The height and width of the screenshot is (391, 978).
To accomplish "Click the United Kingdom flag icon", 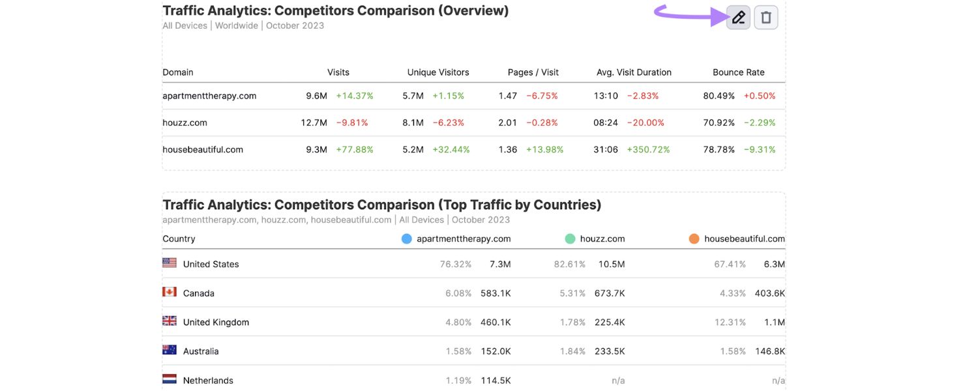I will click(x=169, y=321).
